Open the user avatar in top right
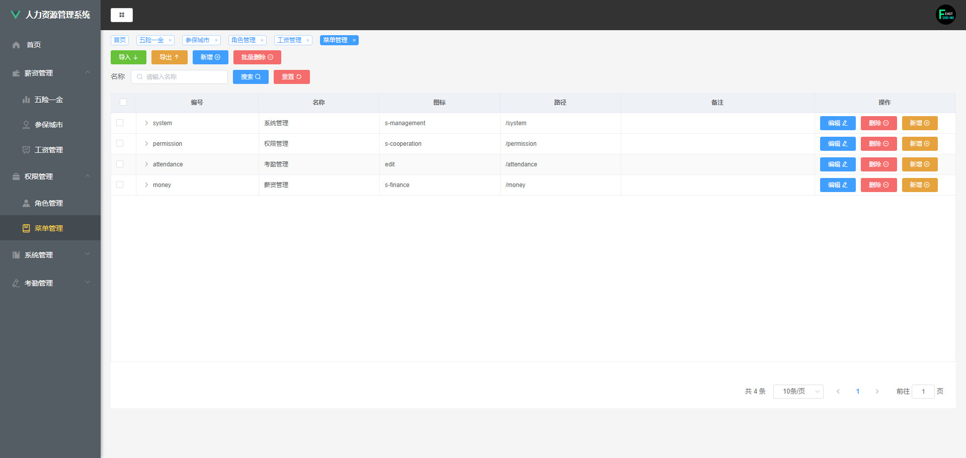 pyautogui.click(x=945, y=15)
